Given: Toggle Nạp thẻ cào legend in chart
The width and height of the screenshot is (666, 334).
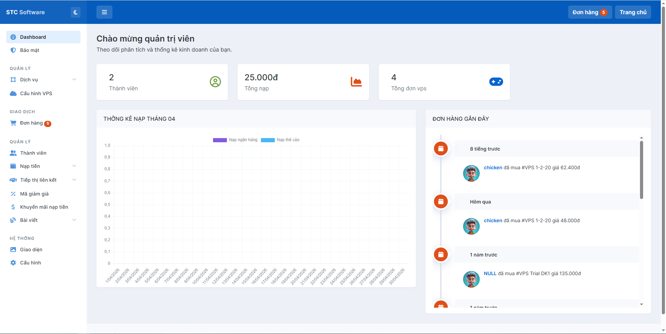Looking at the screenshot, I should (280, 140).
